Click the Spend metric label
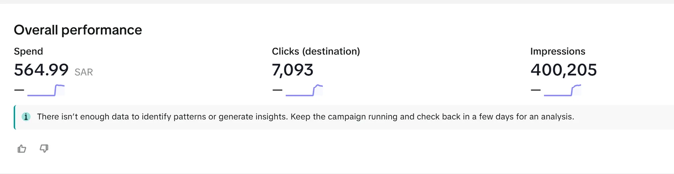 click(28, 51)
